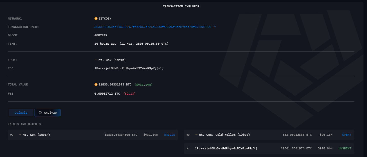This screenshot has width=367, height=157.
Task: Click the Mt. Gox icon in the From row
Action: [x=96, y=60]
